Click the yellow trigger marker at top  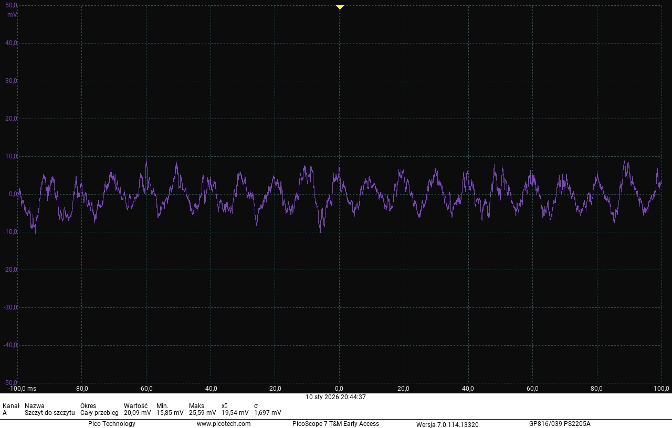tap(340, 7)
